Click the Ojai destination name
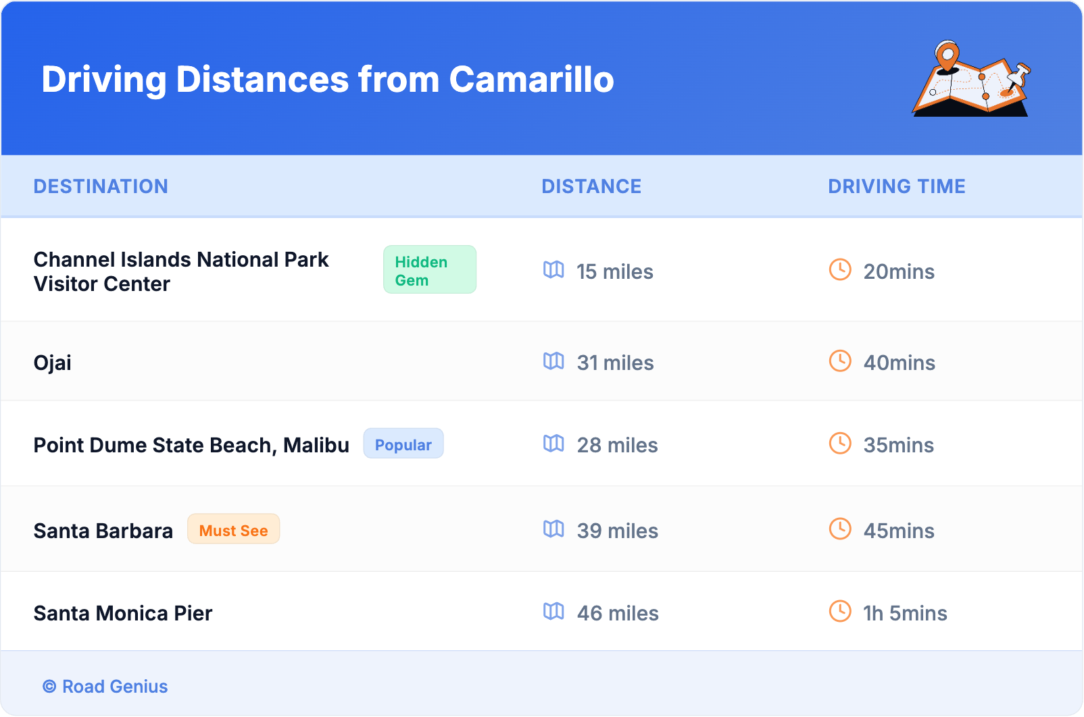1084x717 pixels. (x=53, y=363)
